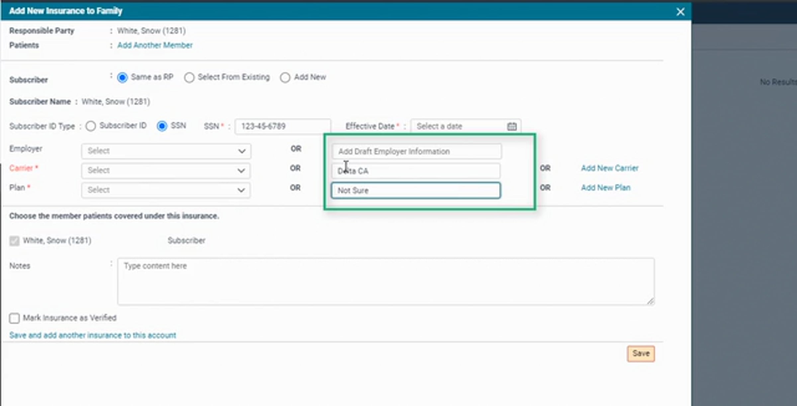The height and width of the screenshot is (406, 797).
Task: Expand the Employer dropdown
Action: (x=166, y=151)
